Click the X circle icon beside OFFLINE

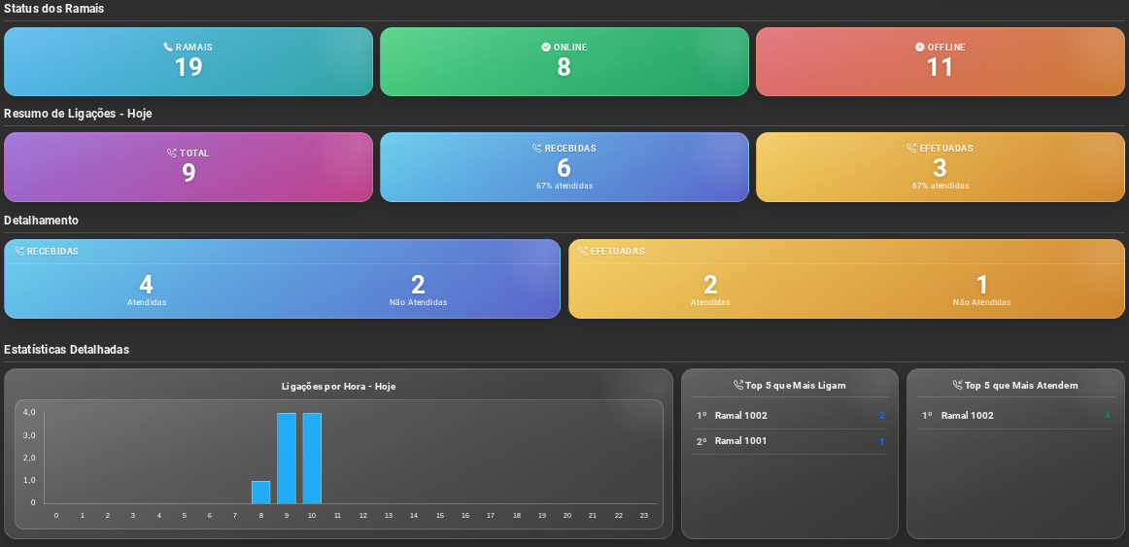pos(919,48)
